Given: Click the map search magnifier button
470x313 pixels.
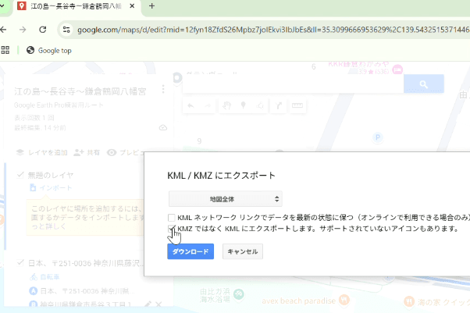Looking at the screenshot, I should click(424, 84).
